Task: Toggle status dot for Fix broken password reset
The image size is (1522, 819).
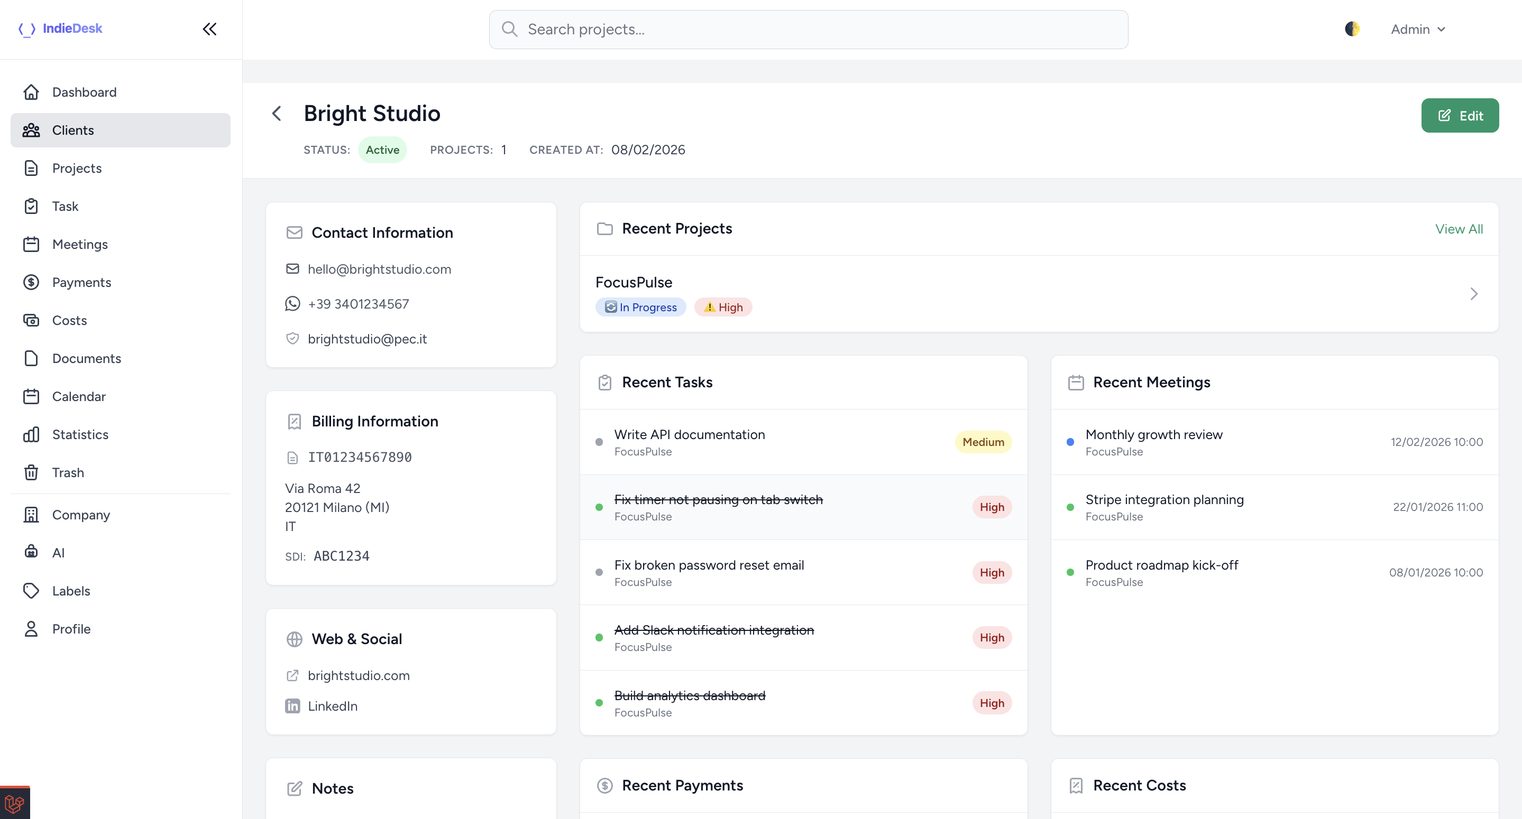Action: (x=599, y=572)
